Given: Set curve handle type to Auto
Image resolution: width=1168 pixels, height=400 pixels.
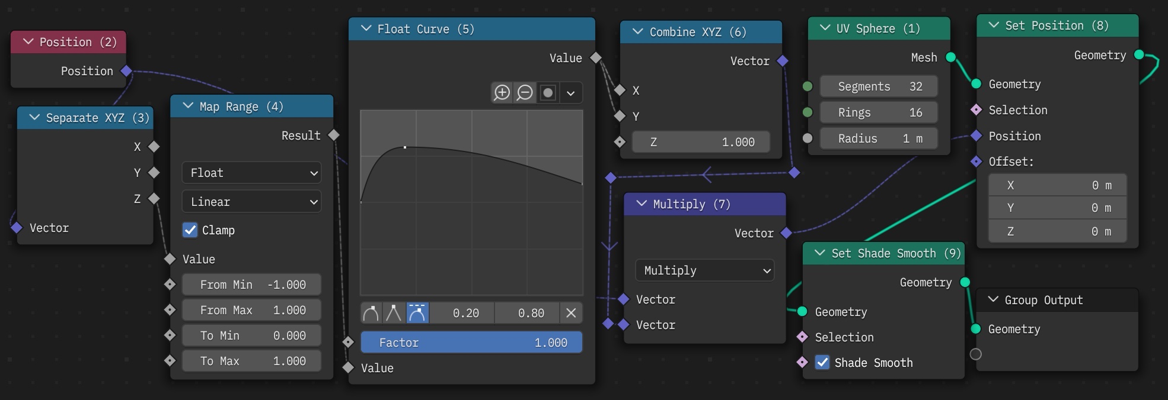Looking at the screenshot, I should pyautogui.click(x=371, y=313).
